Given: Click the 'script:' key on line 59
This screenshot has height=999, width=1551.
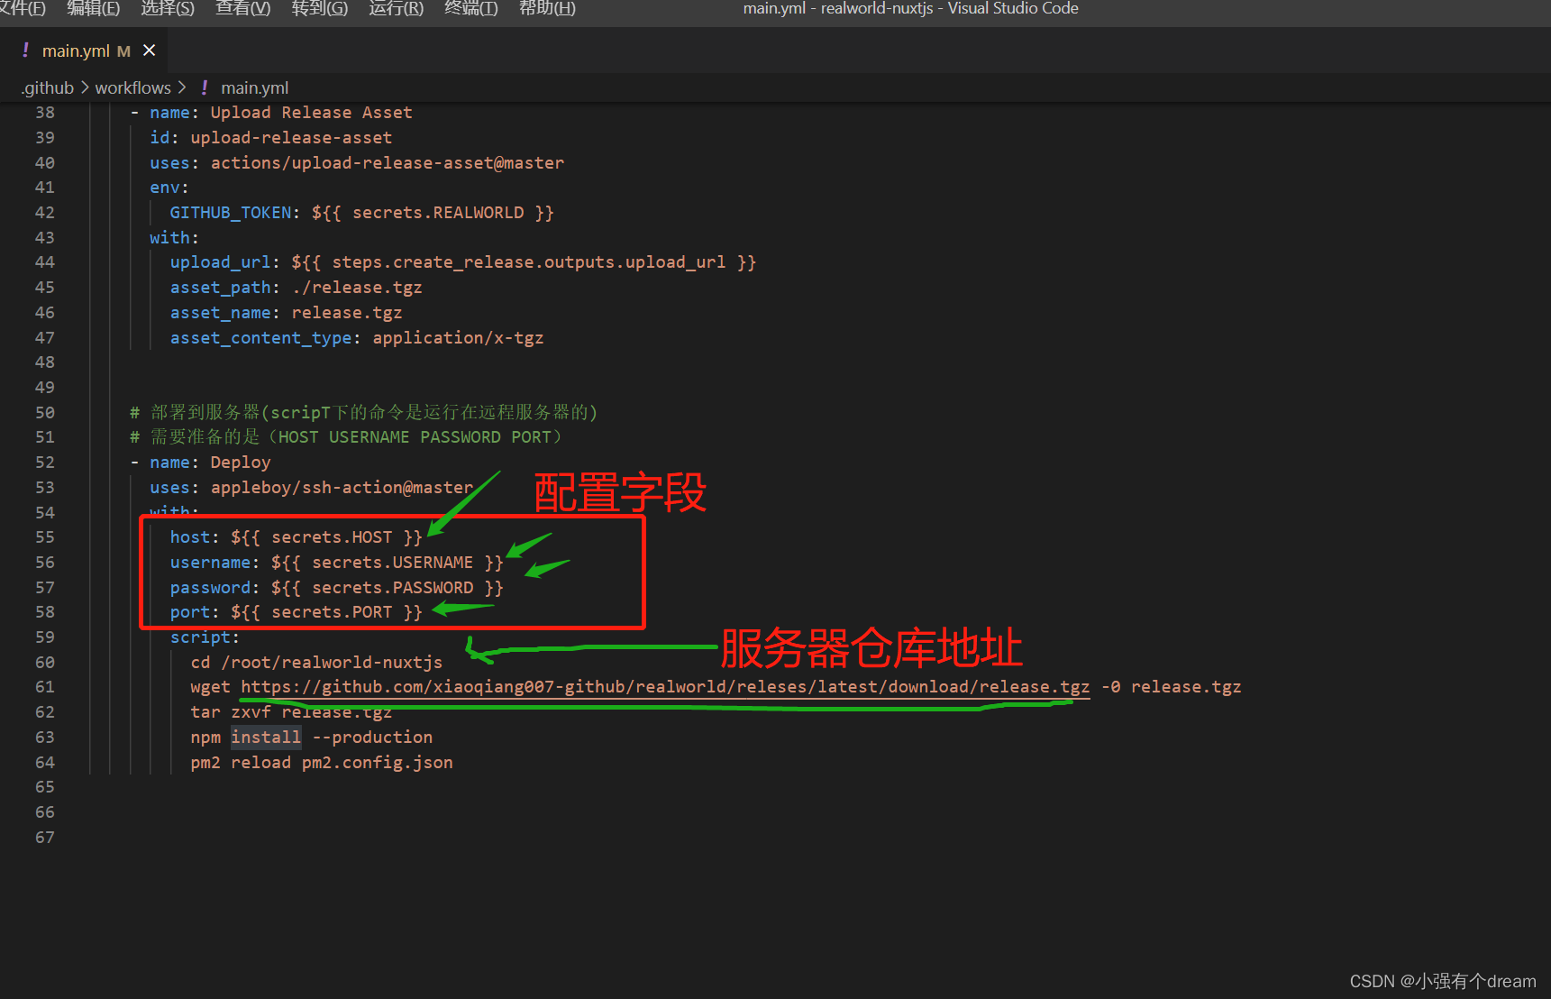Looking at the screenshot, I should click(x=205, y=637).
